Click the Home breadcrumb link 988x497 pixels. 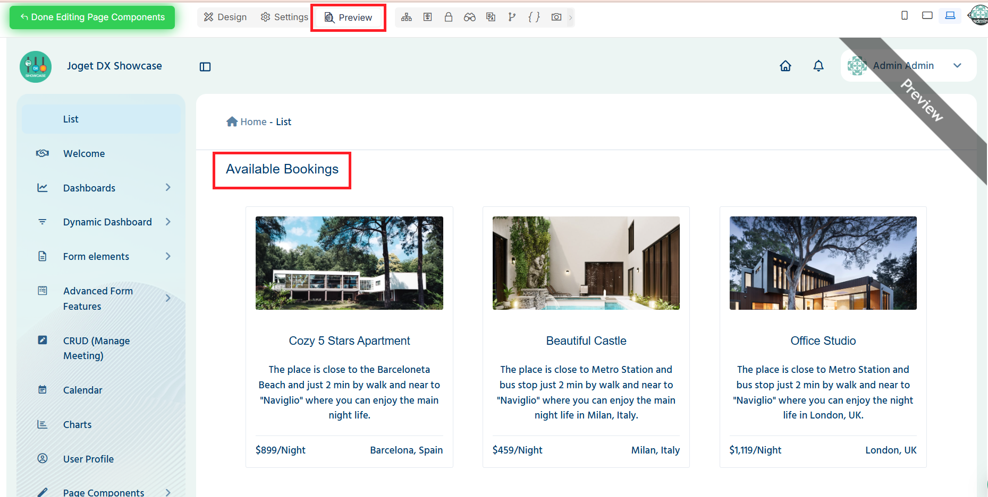(x=247, y=121)
